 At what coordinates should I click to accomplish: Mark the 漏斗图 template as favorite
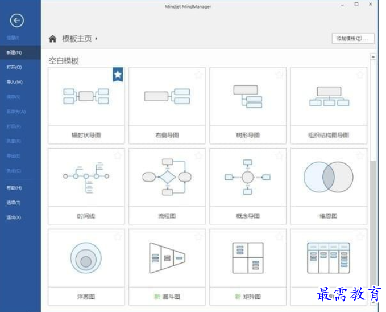[x=198, y=236]
